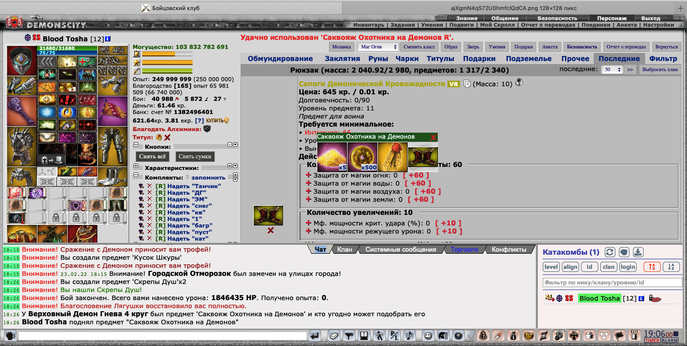Toggle the login sort option
Image resolution: width=687 pixels, height=346 pixels.
coord(628,267)
